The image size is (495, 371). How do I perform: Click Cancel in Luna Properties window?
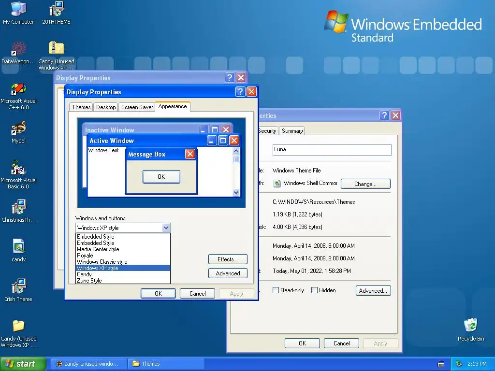point(341,343)
